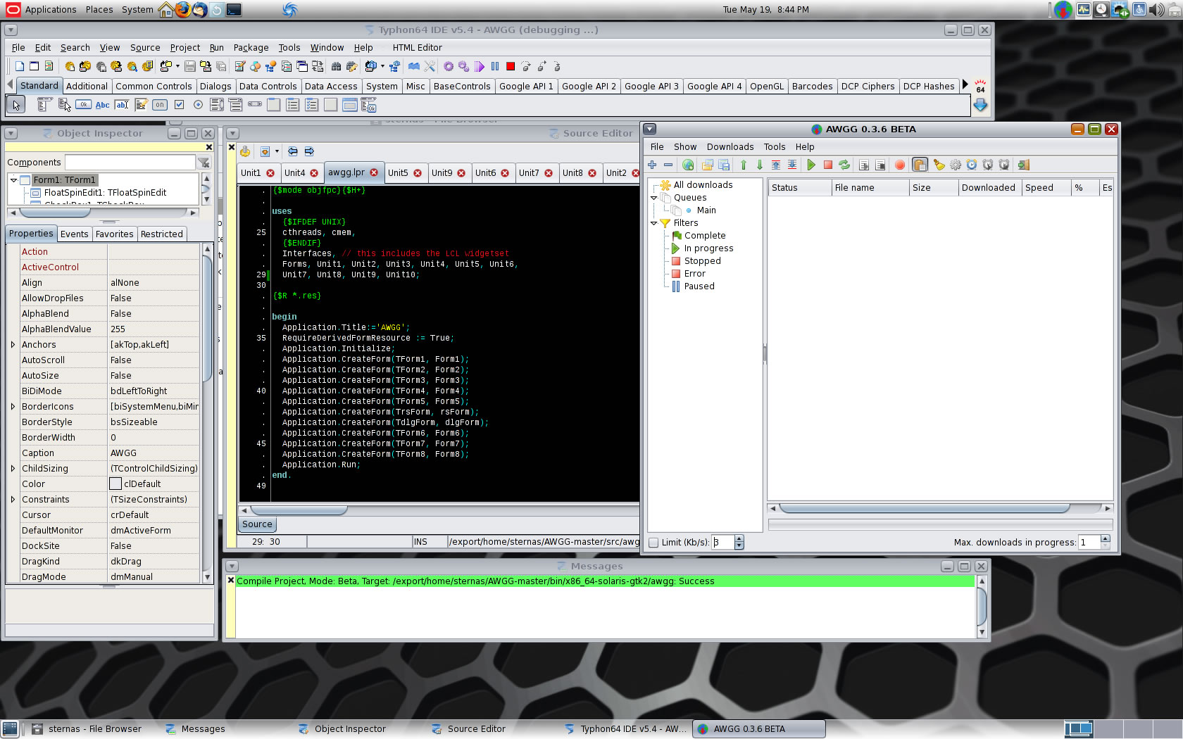This screenshot has height=739, width=1183.
Task: Click the AWGG remove download minus icon
Action: 668,165
